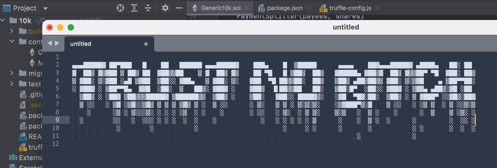
Task: Click the Expand All toolbar icon
Action: coord(134,8)
